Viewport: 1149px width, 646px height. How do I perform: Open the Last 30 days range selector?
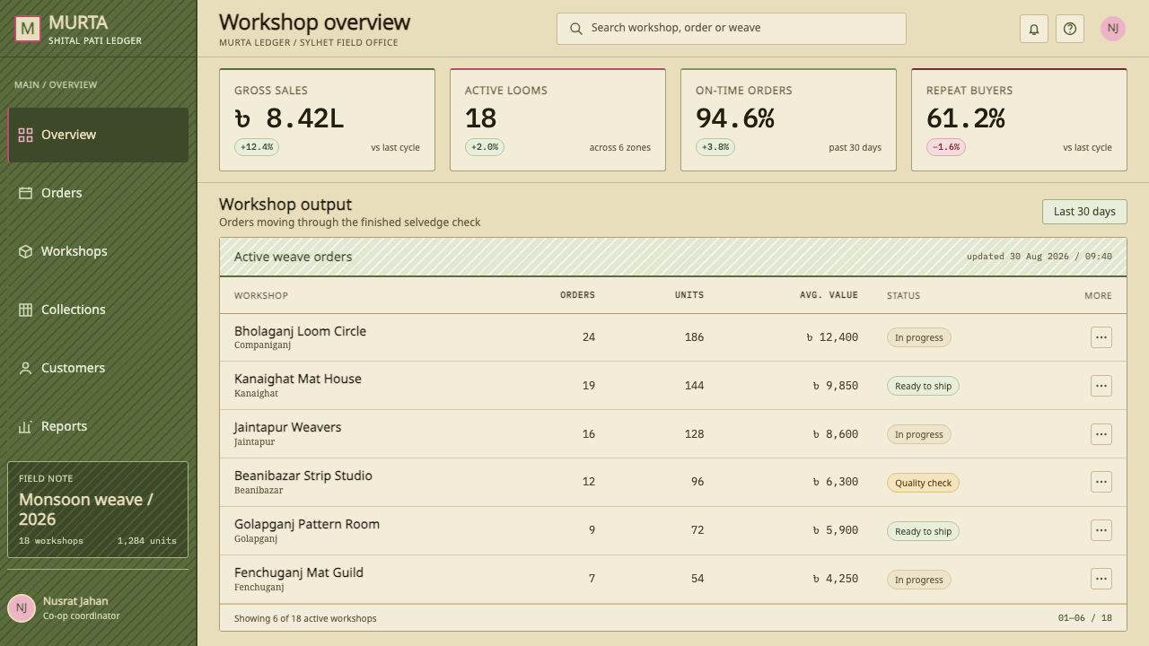coord(1084,212)
